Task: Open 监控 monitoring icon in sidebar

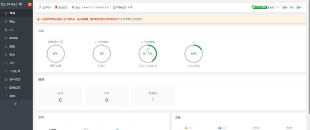Action: [x=6, y=46]
